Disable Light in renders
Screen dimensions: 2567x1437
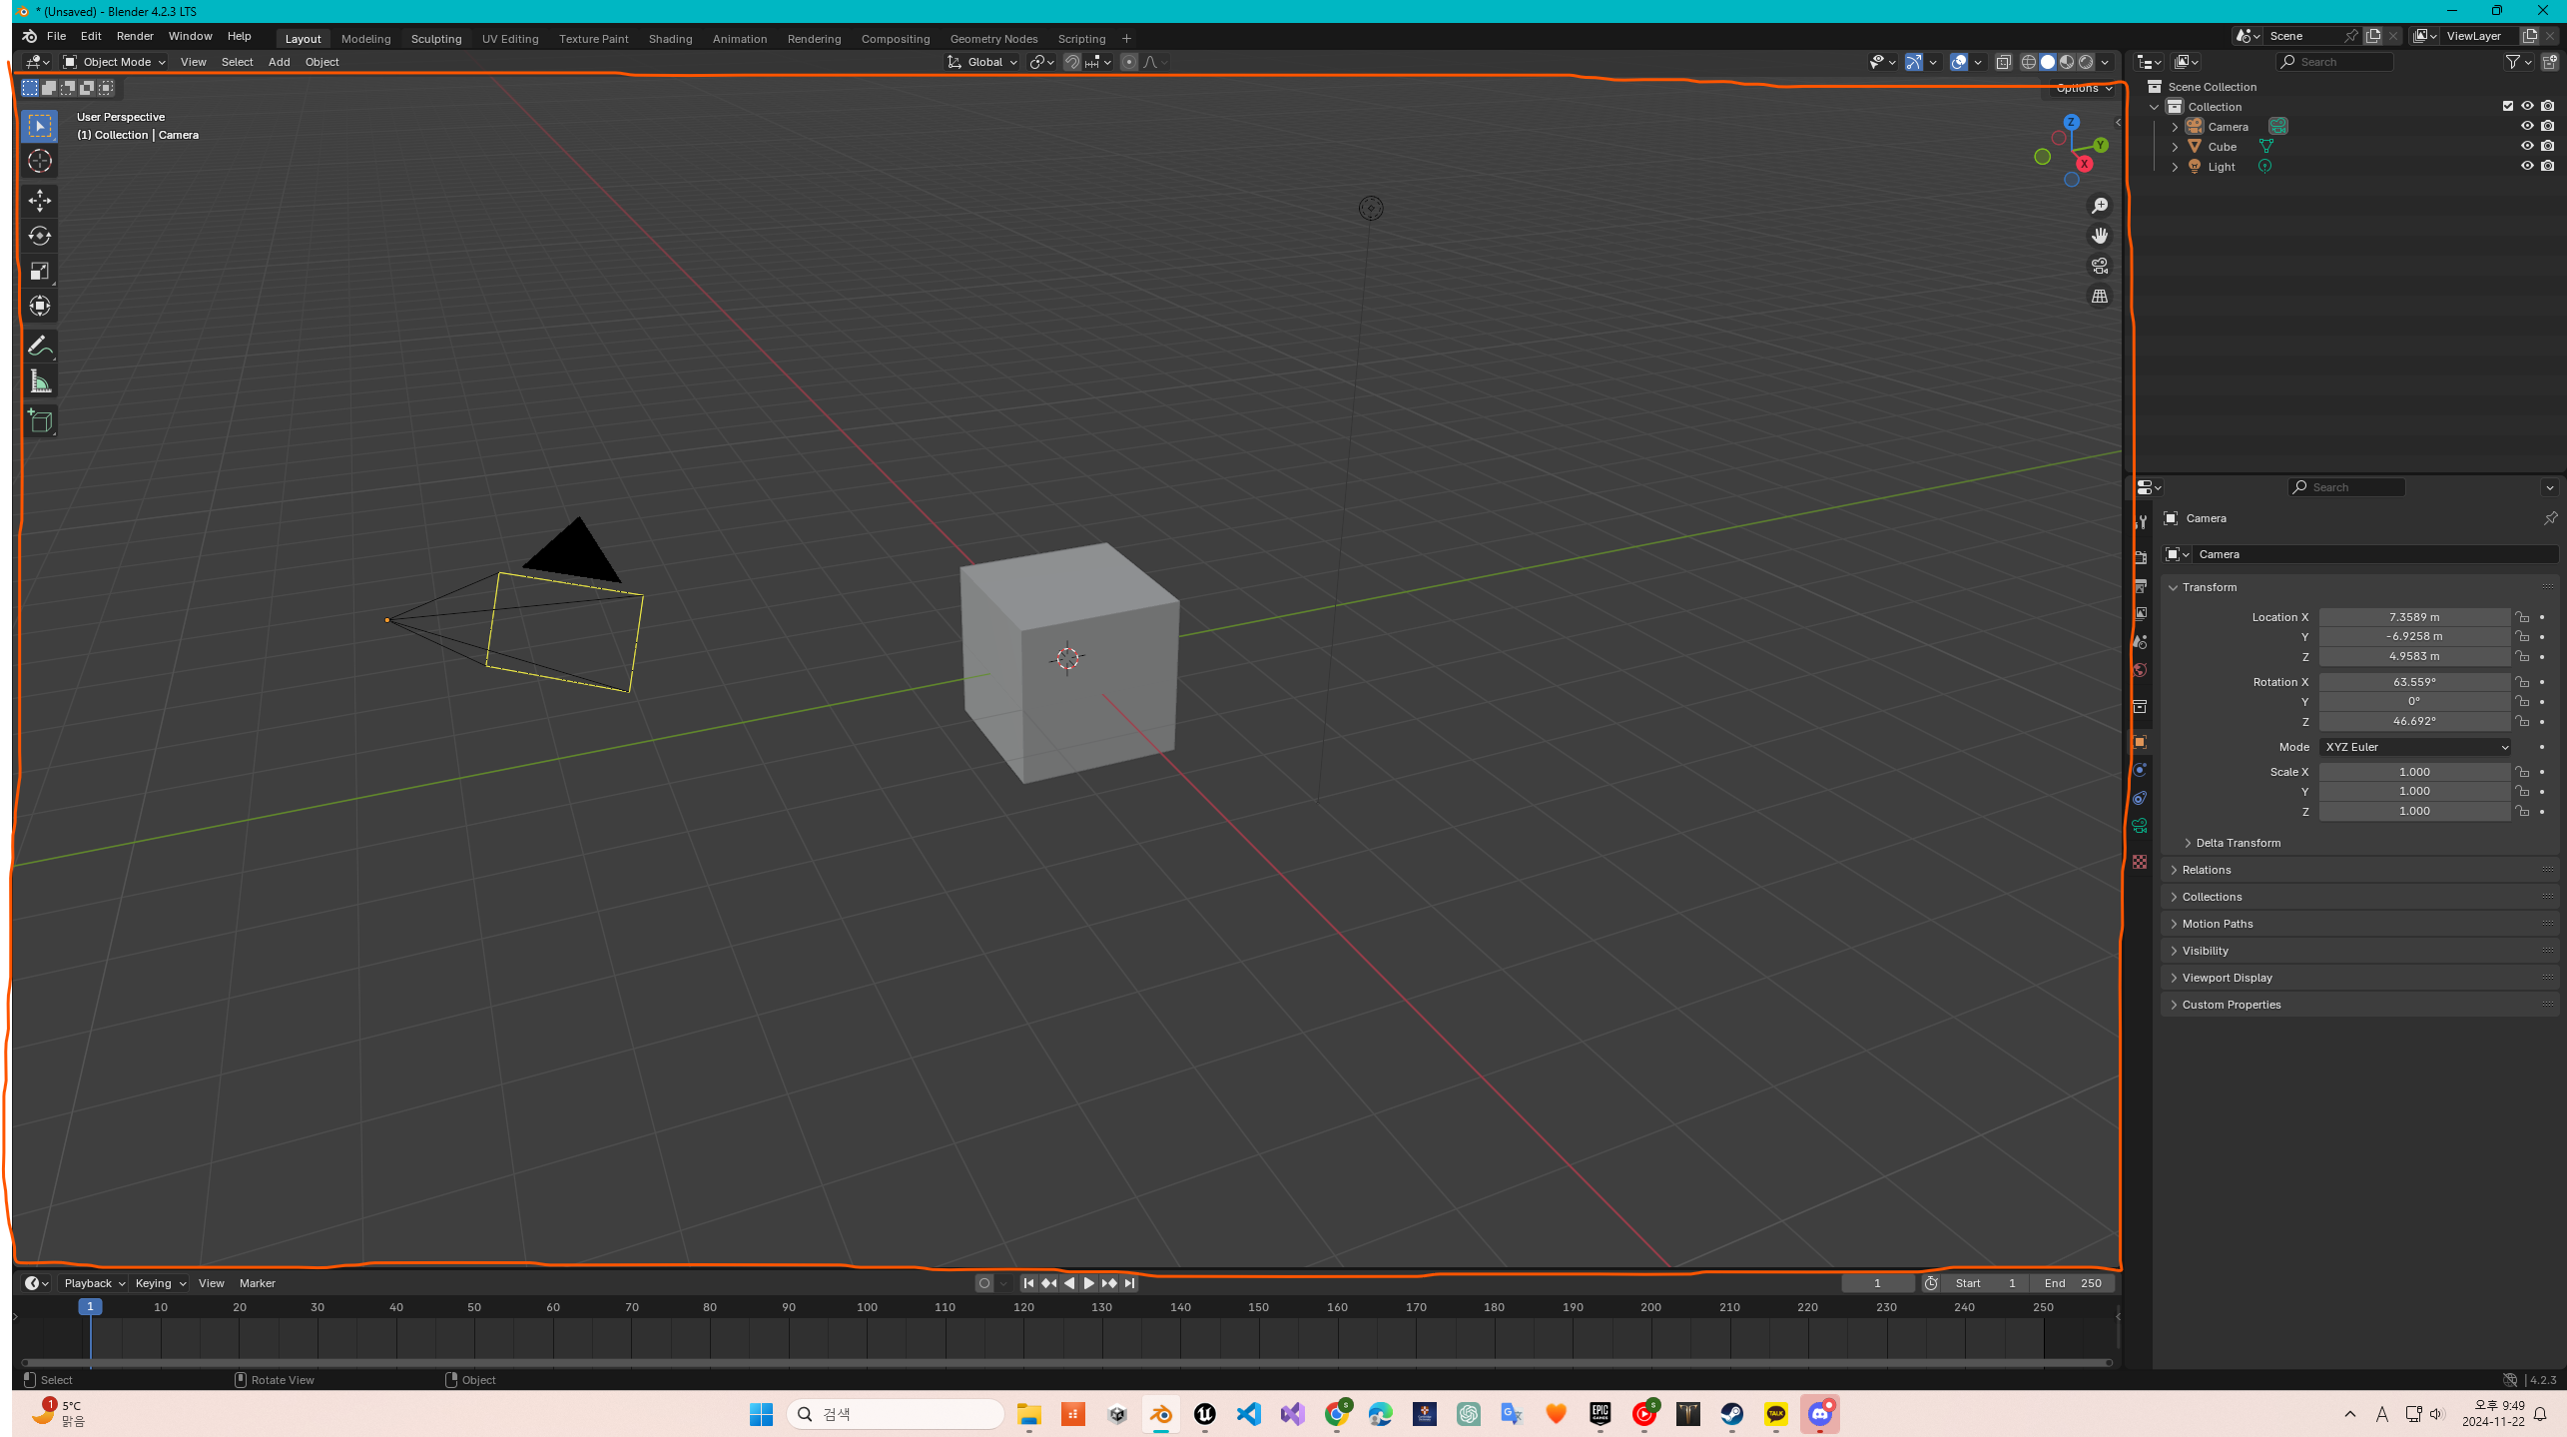(2548, 166)
